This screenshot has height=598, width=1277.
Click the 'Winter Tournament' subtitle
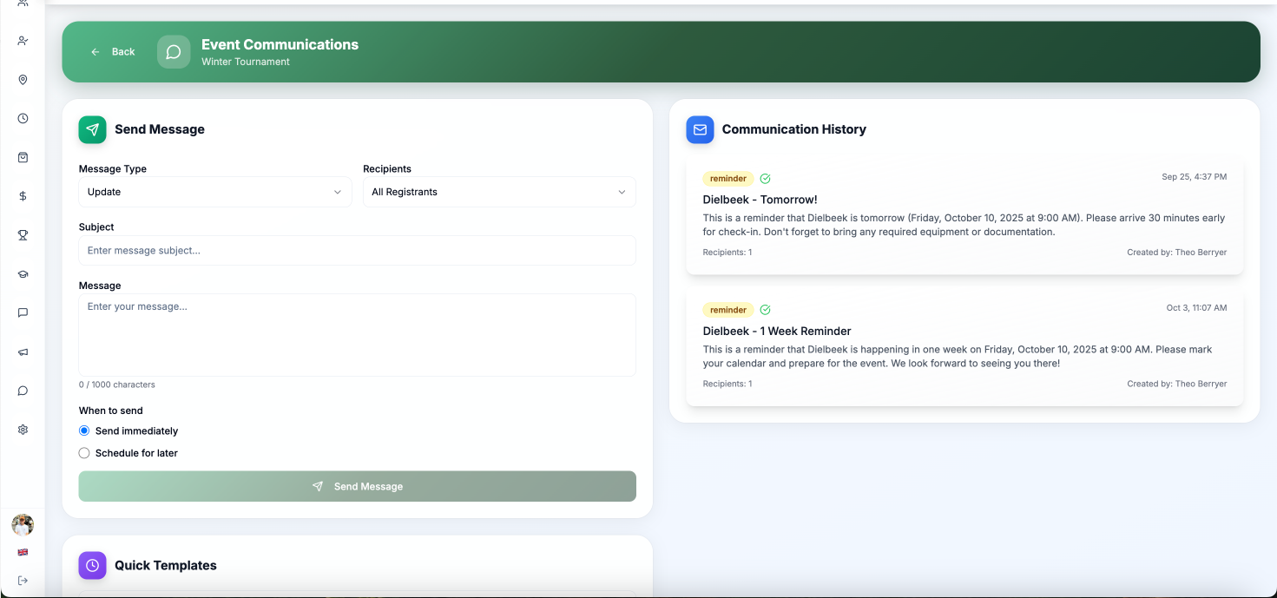(x=246, y=62)
